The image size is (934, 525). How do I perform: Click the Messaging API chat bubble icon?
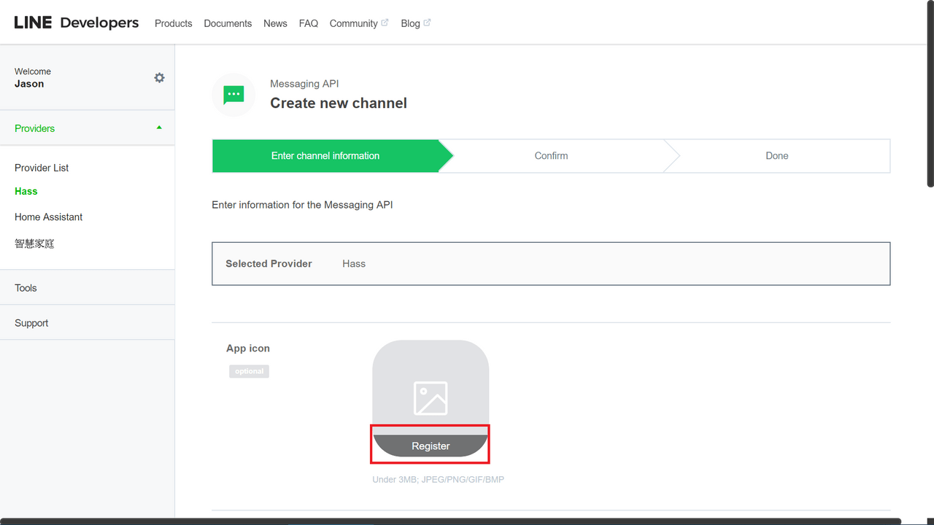pos(233,95)
